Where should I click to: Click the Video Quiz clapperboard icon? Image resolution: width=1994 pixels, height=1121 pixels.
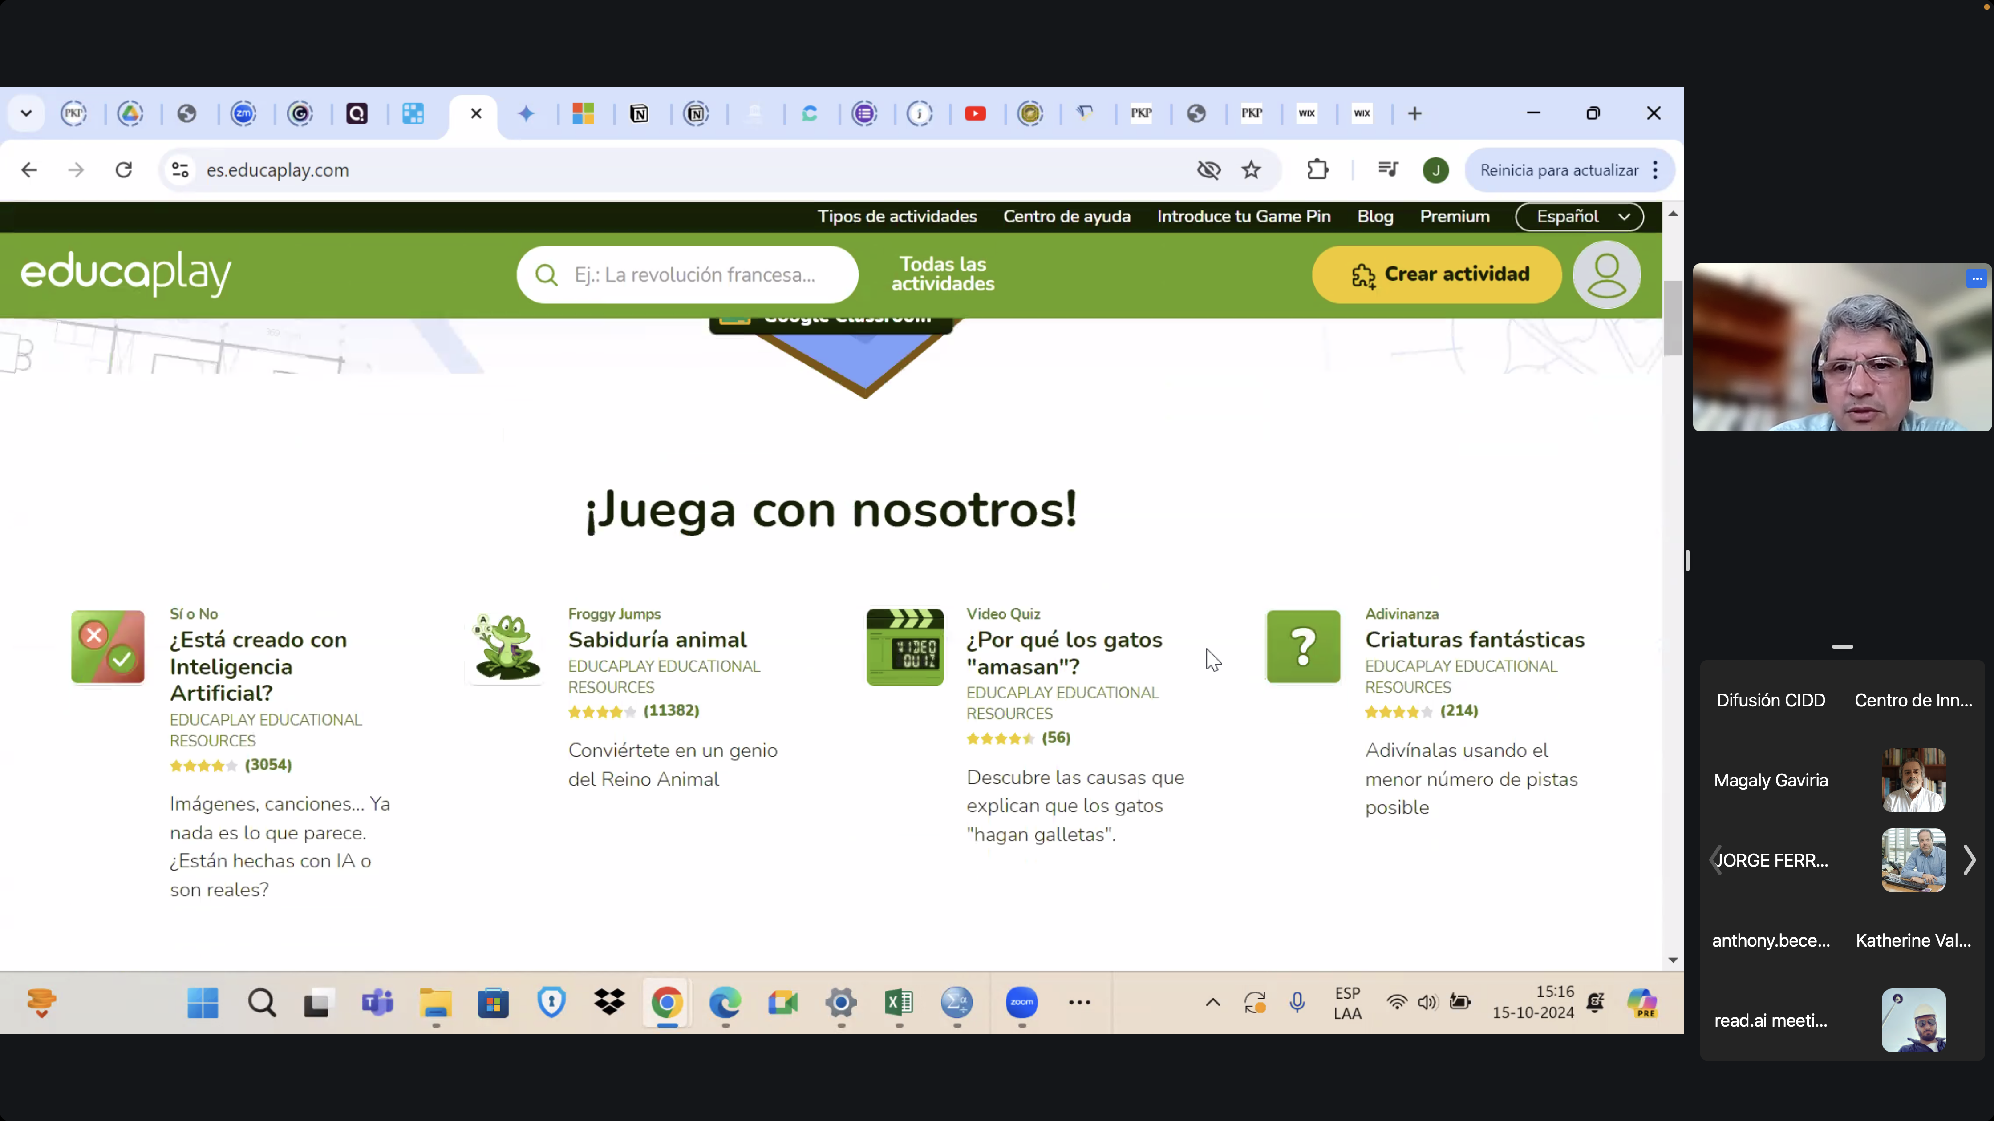pos(905,647)
